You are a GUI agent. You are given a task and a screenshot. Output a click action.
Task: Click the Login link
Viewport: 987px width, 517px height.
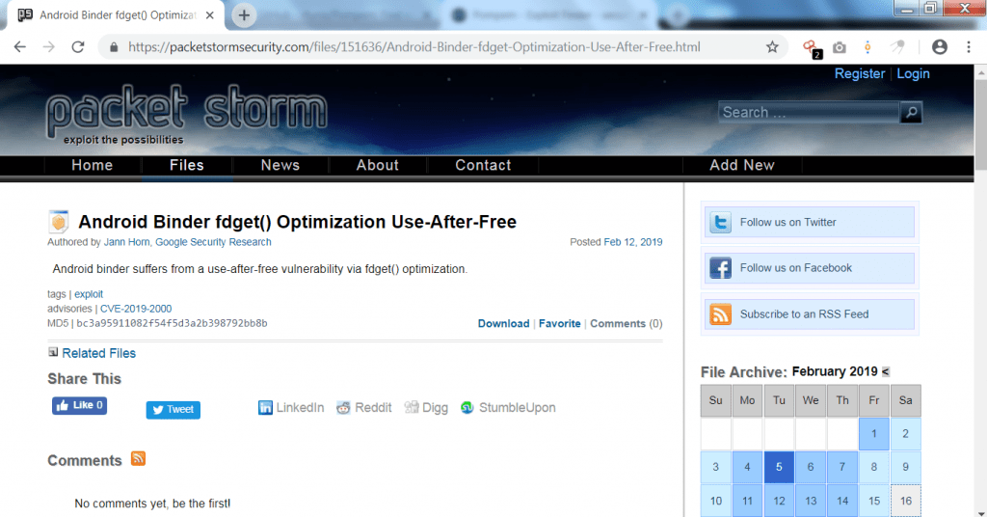click(x=914, y=73)
